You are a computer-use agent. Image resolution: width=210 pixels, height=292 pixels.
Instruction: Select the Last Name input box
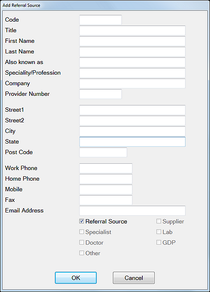coord(132,52)
